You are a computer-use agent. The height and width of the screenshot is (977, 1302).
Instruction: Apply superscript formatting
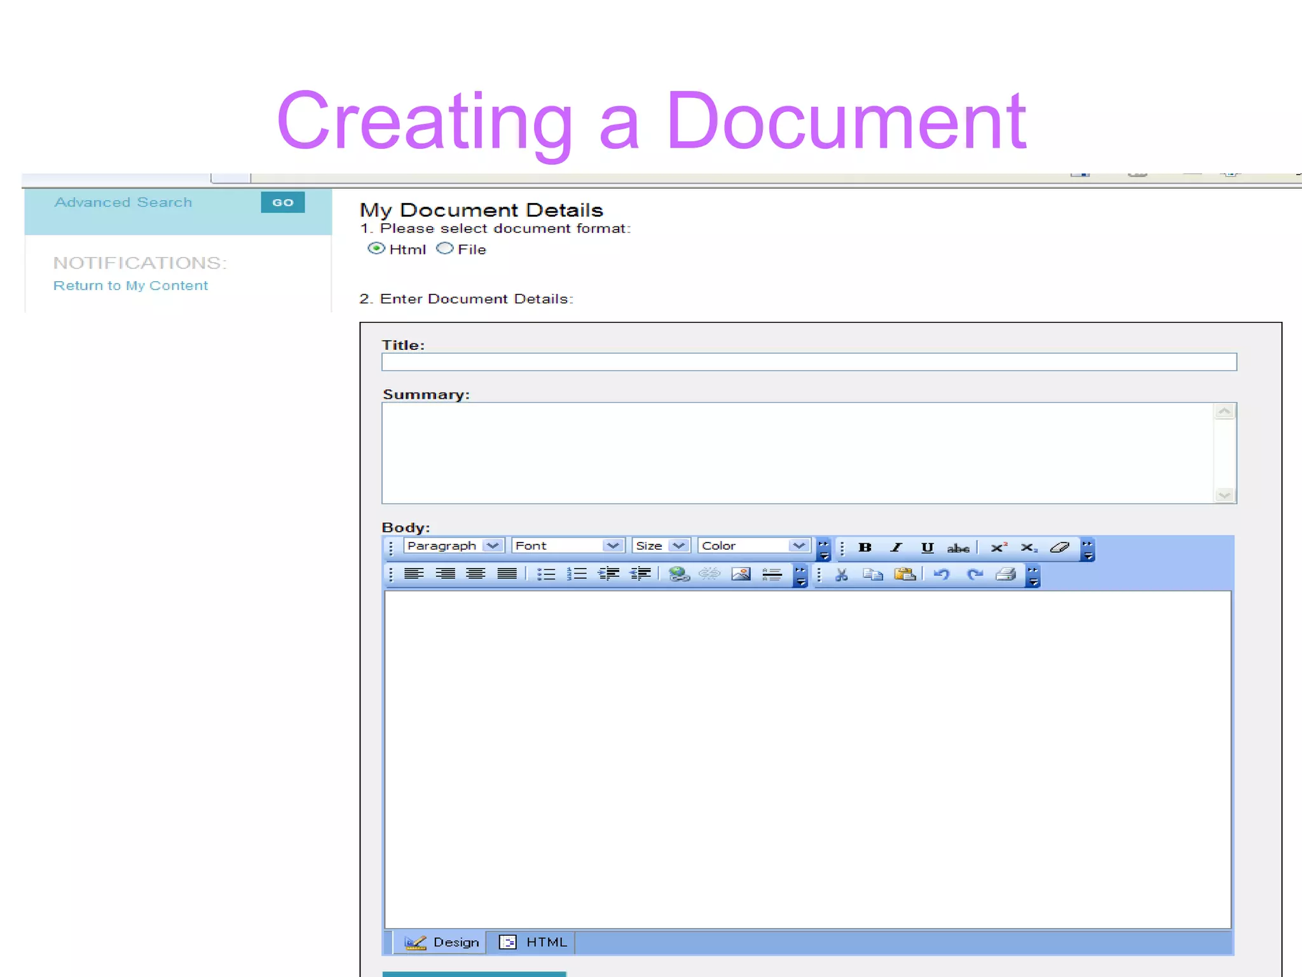tap(998, 548)
